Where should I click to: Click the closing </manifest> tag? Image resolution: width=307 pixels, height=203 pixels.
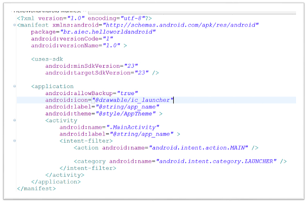36,189
